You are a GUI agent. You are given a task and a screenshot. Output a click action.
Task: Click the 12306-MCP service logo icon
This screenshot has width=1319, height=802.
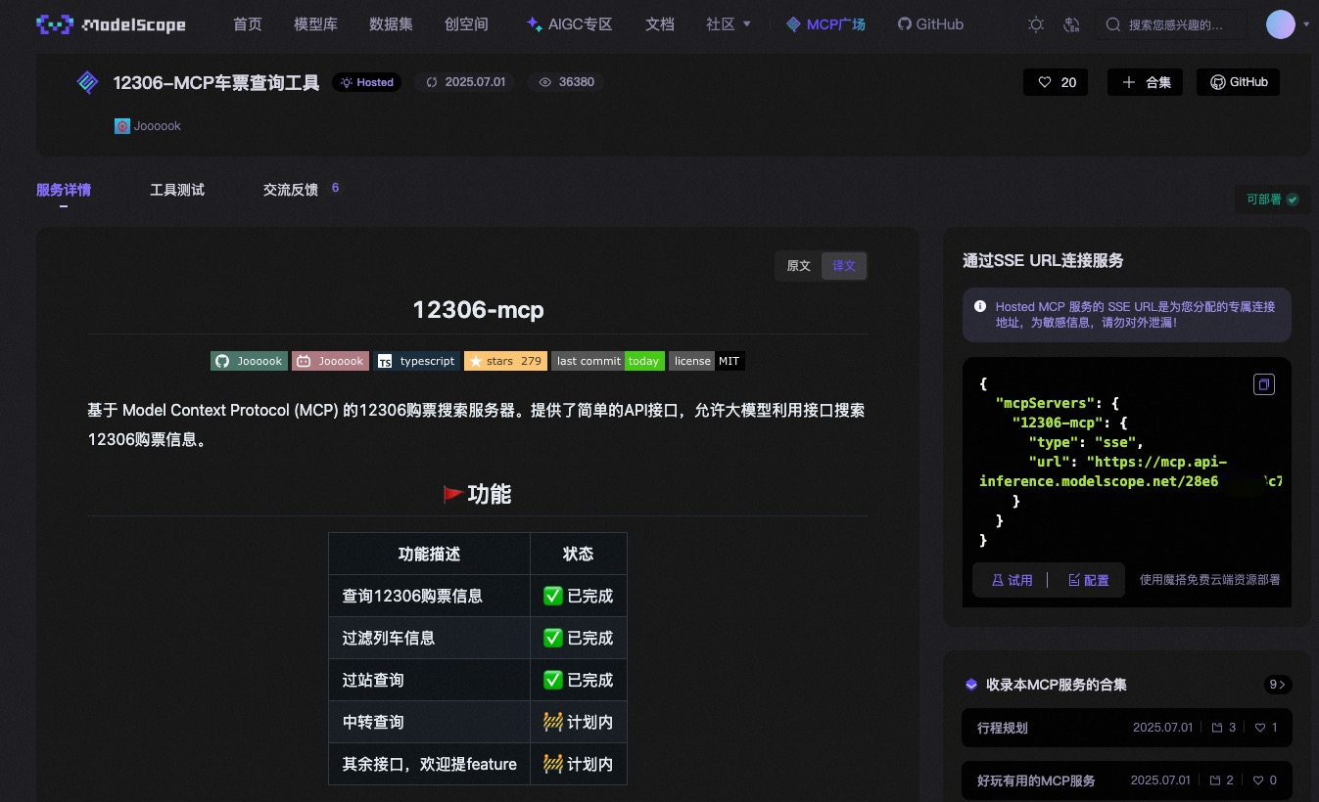click(x=88, y=82)
